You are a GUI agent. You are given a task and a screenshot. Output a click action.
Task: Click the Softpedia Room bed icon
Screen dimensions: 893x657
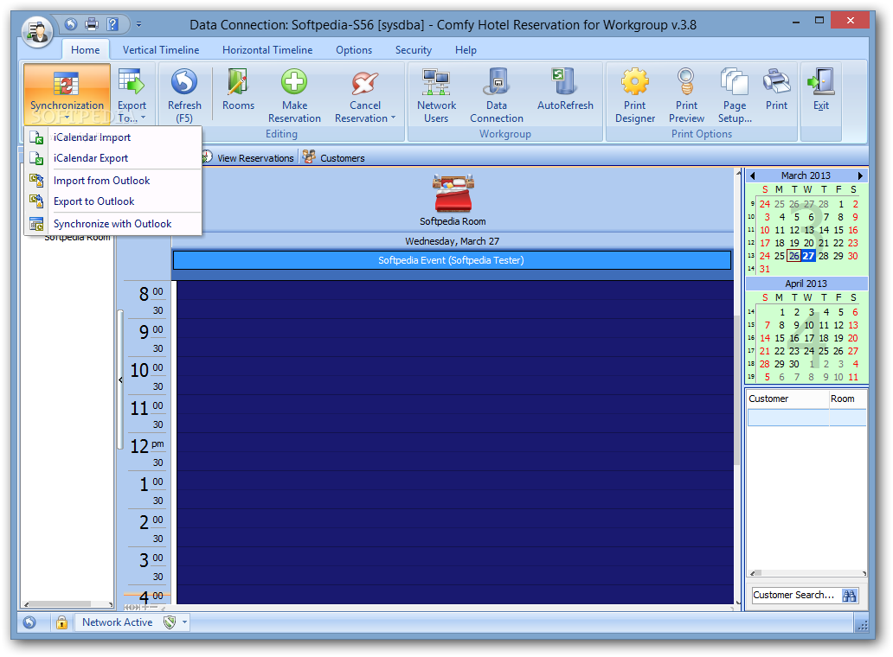(453, 193)
